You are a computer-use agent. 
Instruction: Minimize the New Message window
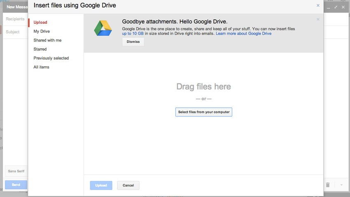point(329,7)
